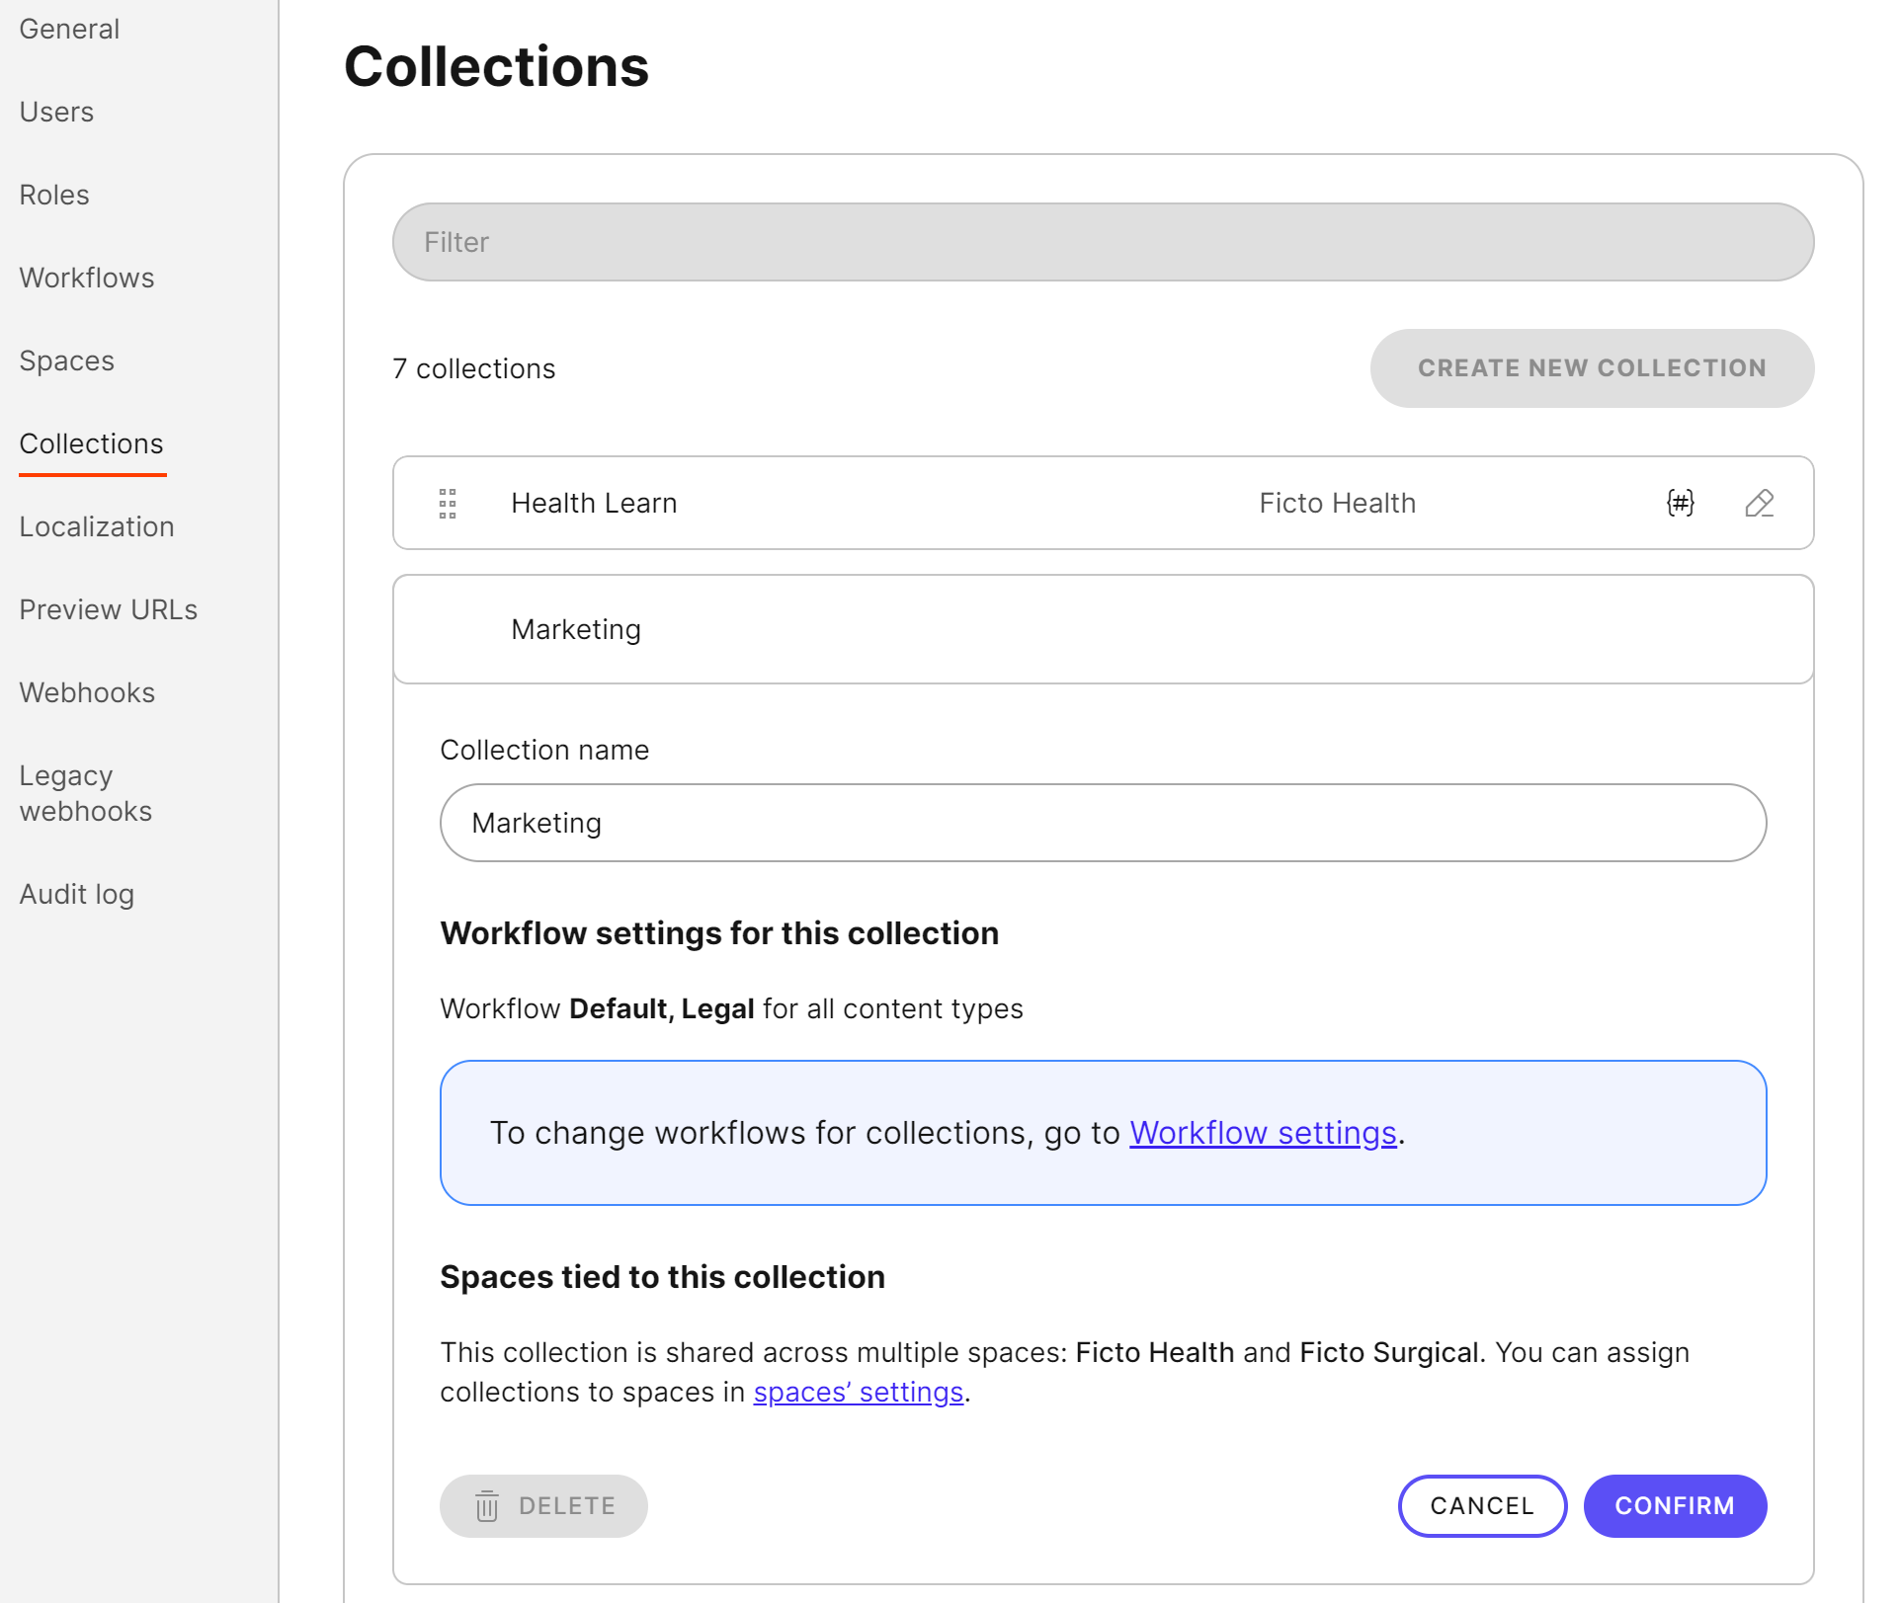The height and width of the screenshot is (1603, 1901).
Task: View the Health Learn collection ID token icon
Action: coord(1681,503)
